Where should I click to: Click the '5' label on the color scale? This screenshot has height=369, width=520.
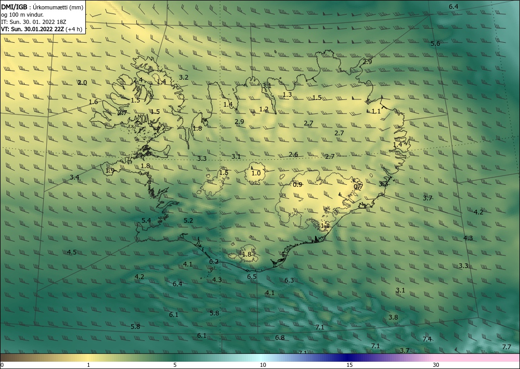[x=175, y=365]
